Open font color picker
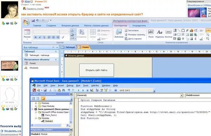The height and width of the screenshot is (136, 211). pyautogui.click(x=73, y=31)
